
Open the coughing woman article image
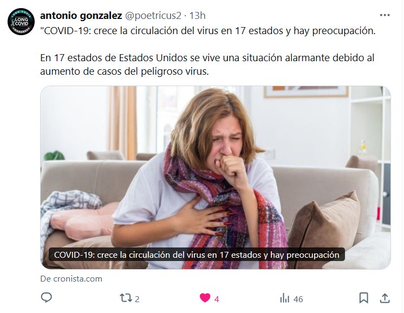click(x=216, y=178)
